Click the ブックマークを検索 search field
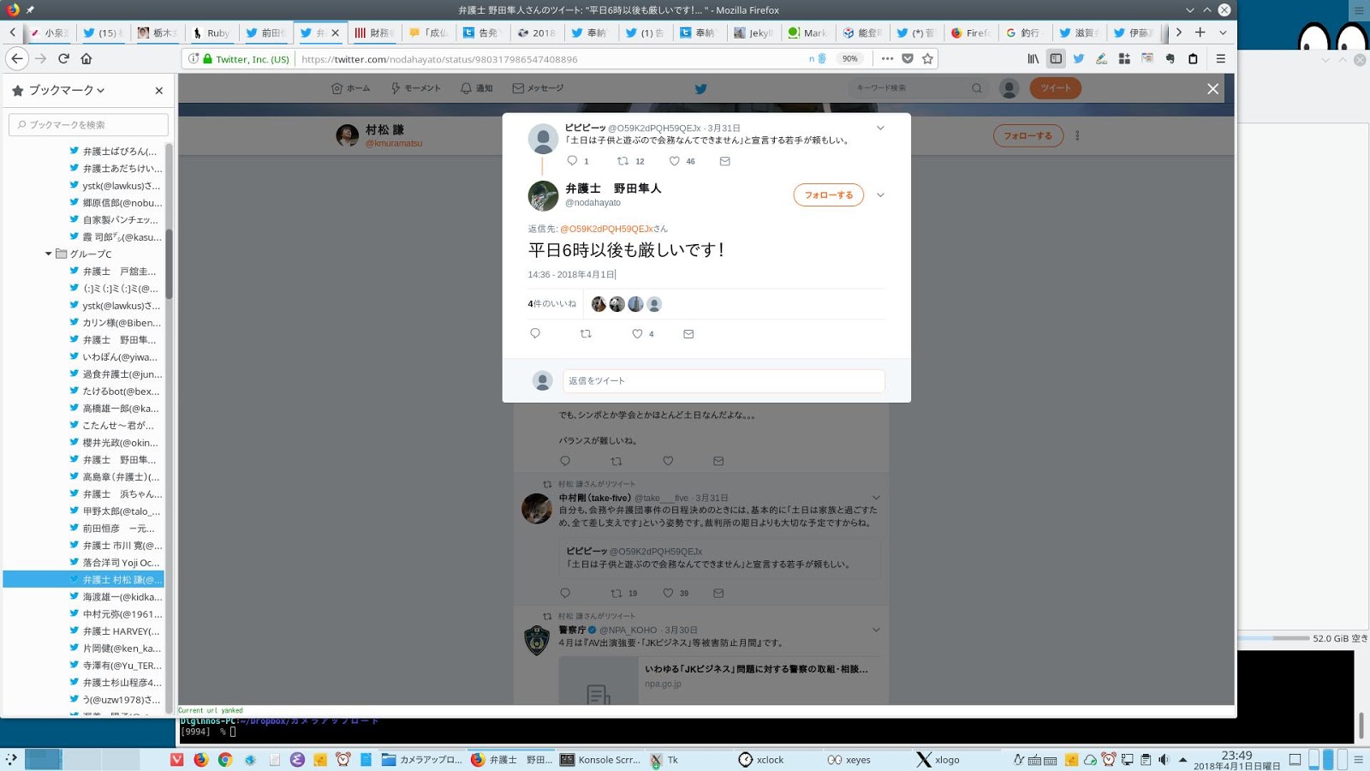This screenshot has width=1370, height=771. 89,124
